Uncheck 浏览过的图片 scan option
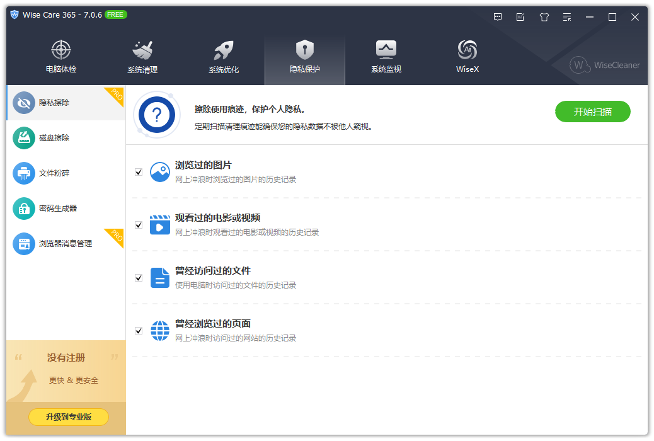Image resolution: width=654 pixels, height=441 pixels. 139,172
